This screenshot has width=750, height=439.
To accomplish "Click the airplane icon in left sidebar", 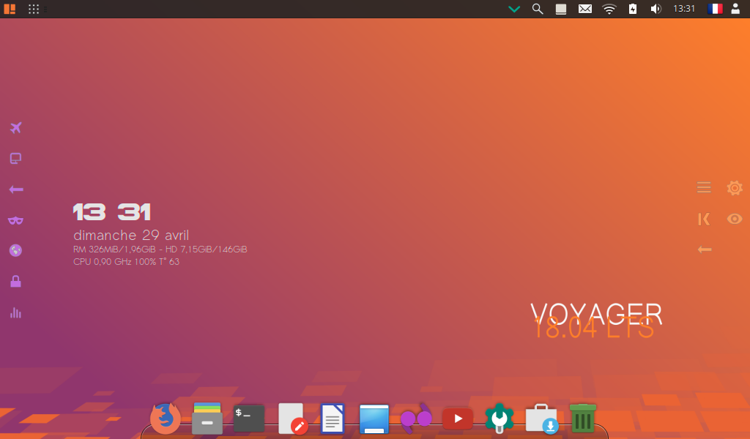I will (15, 128).
